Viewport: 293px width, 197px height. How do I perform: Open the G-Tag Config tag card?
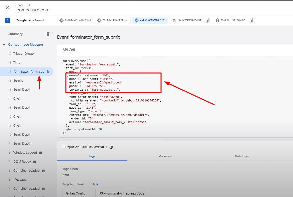(77, 193)
